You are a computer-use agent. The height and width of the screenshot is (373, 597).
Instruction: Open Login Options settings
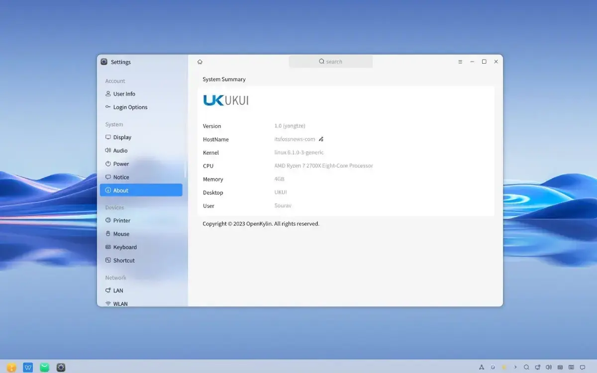click(x=141, y=107)
